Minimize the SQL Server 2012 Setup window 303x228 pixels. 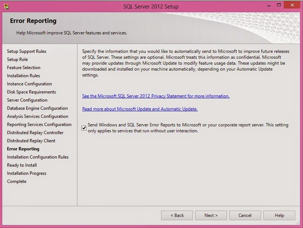pyautogui.click(x=269, y=6)
